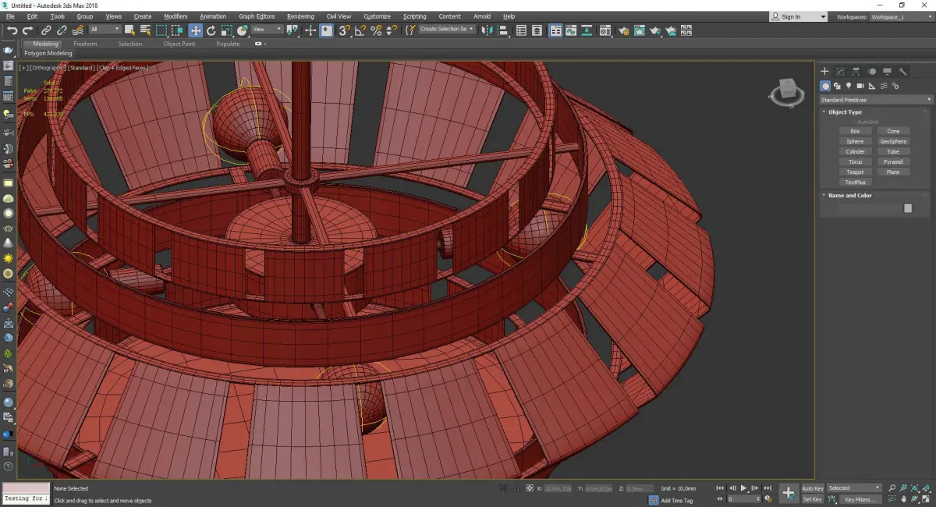Image resolution: width=936 pixels, height=507 pixels.
Task: Click the Set Key button
Action: pos(812,499)
